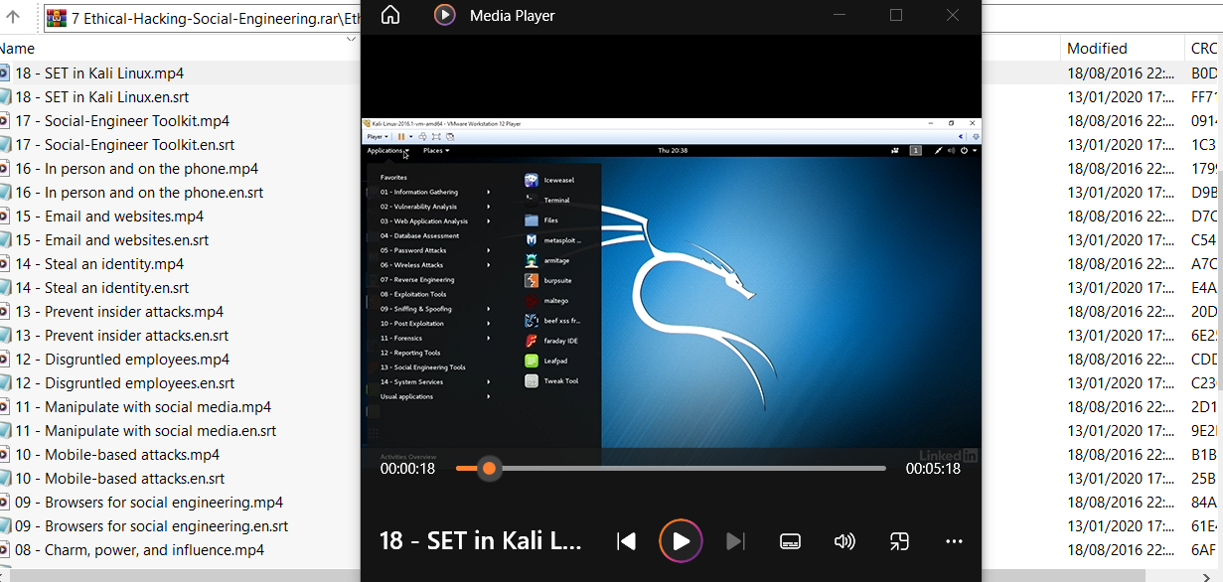Viewport: 1223px width, 582px height.
Task: Select 13 - Prevent insider attacks.mp4
Action: tap(118, 311)
